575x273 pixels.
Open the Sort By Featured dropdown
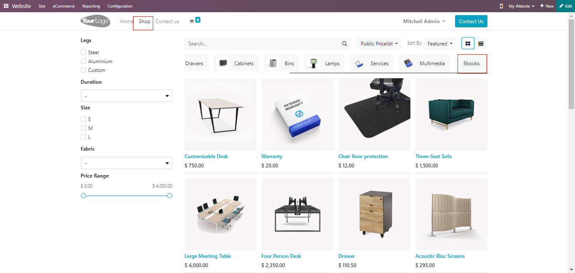tap(440, 43)
